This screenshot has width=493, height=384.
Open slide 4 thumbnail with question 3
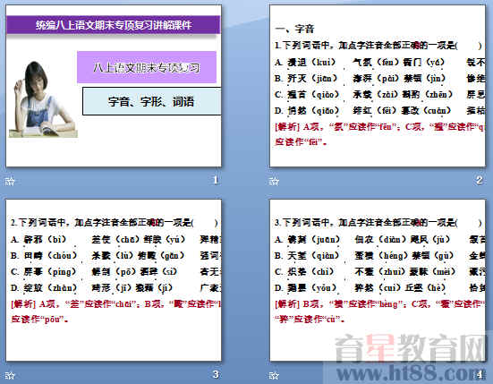(x=378, y=280)
